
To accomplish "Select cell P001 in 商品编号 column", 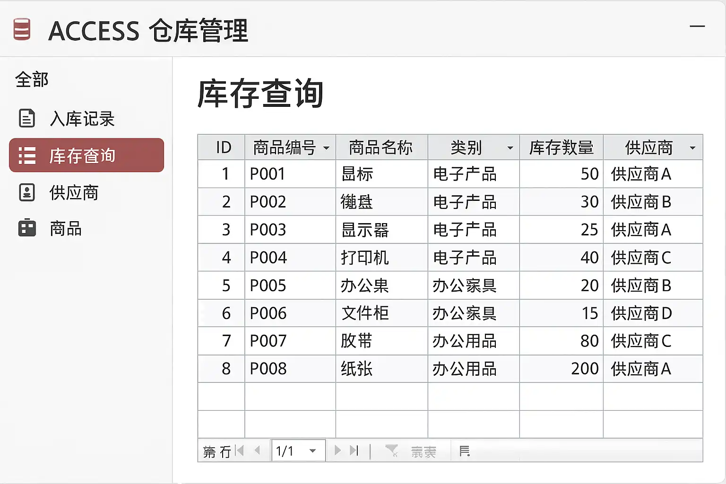I will pos(290,174).
